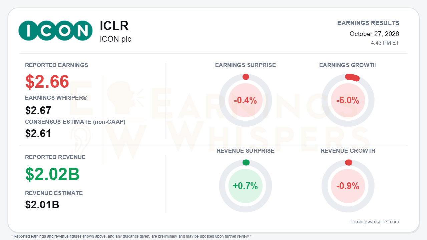The image size is (427, 240).
Task: Select the reported revenue $2.02B
Action: (x=52, y=174)
